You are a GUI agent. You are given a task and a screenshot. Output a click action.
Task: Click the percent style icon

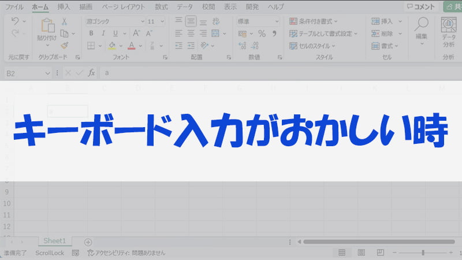[x=262, y=34]
